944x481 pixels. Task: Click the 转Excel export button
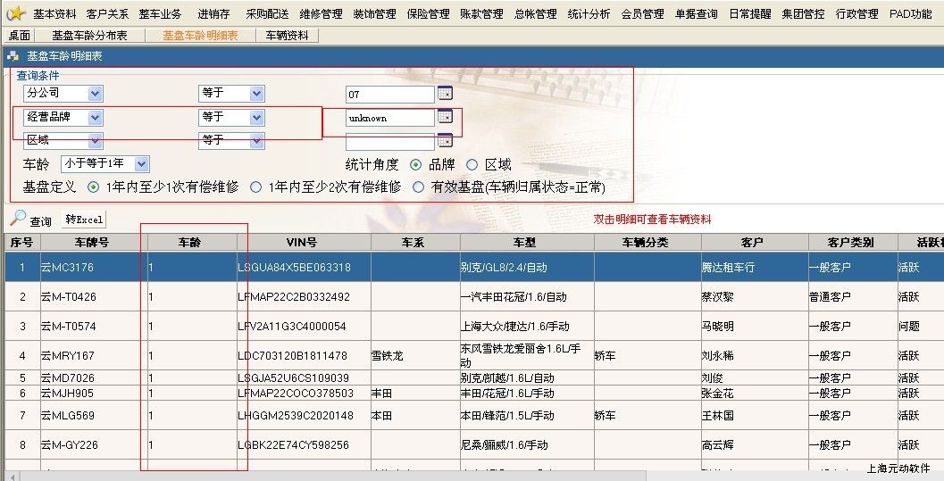84,220
